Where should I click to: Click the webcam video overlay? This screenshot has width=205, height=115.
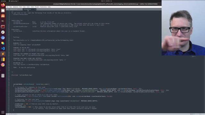(x=183, y=28)
